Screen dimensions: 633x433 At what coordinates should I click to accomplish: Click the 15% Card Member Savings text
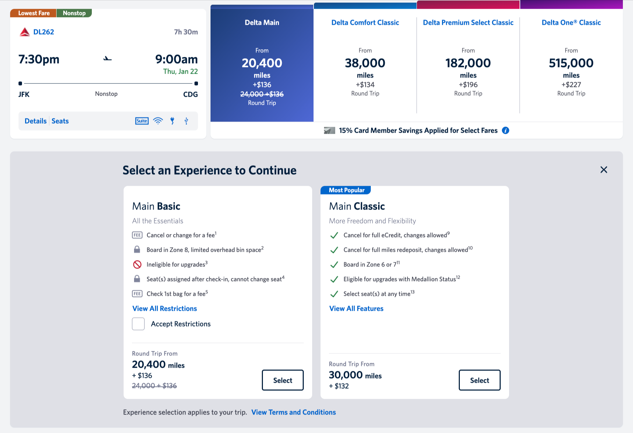click(418, 130)
